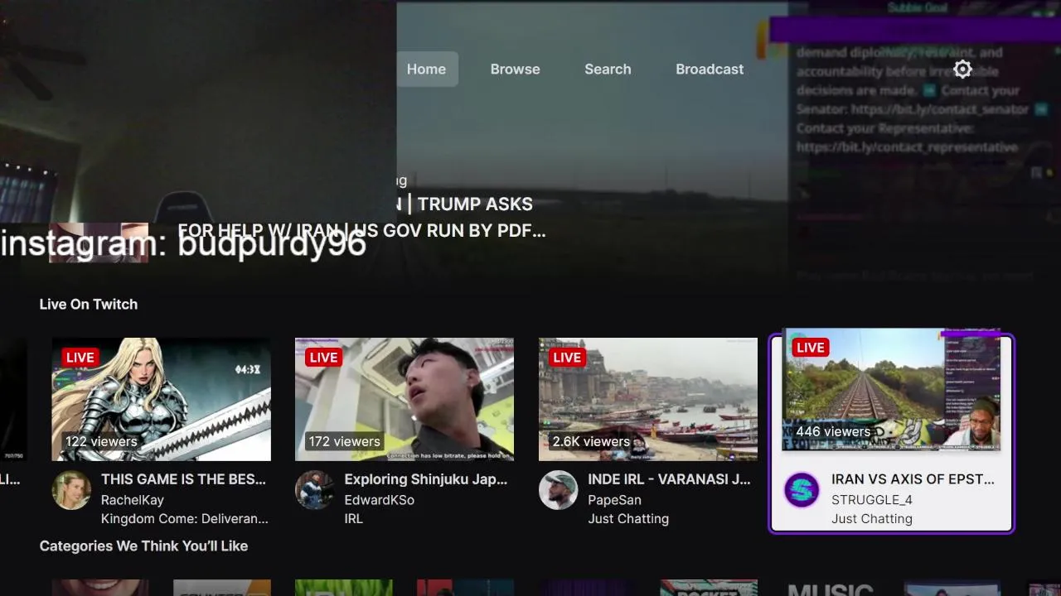The image size is (1061, 596).
Task: Open RachelKay channel avatar
Action: coord(71,490)
